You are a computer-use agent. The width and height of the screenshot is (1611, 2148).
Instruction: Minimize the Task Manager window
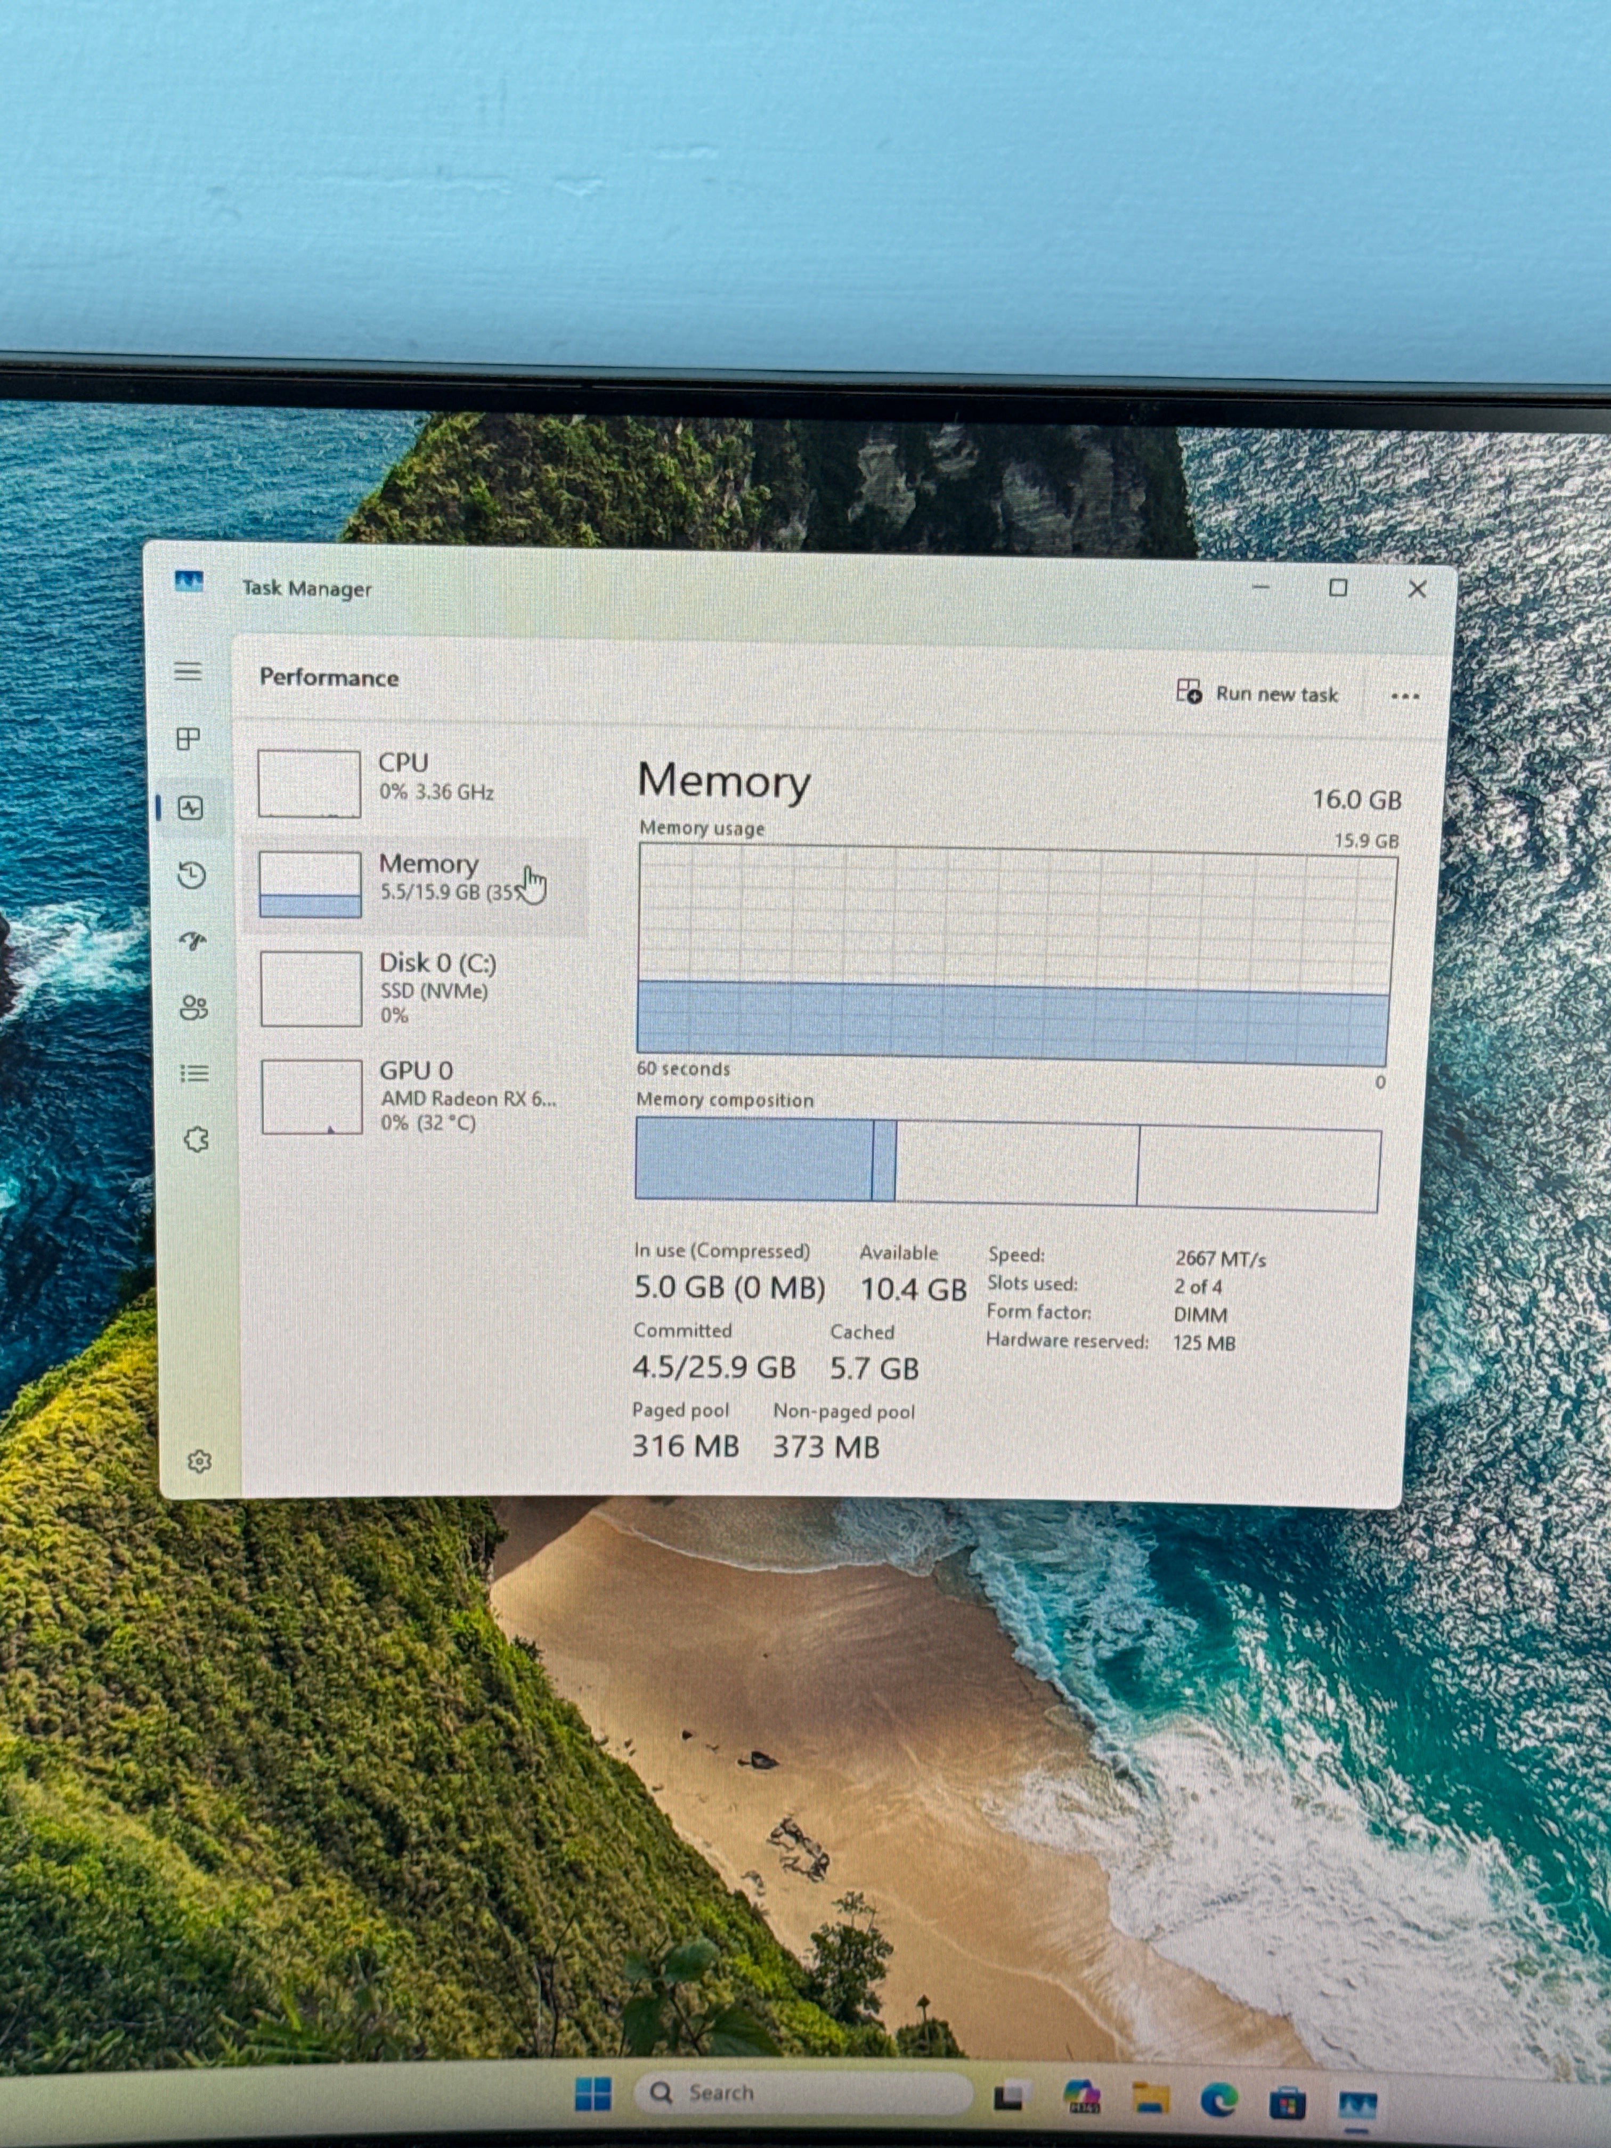[x=1260, y=587]
